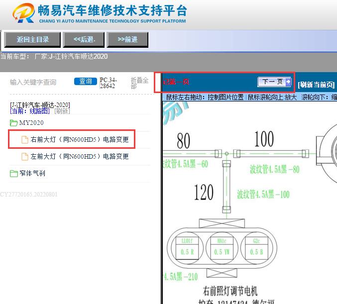Click the 右前照灯调节电机 label in diagram
Image resolution: width=337 pixels, height=304 pixels.
point(230,291)
